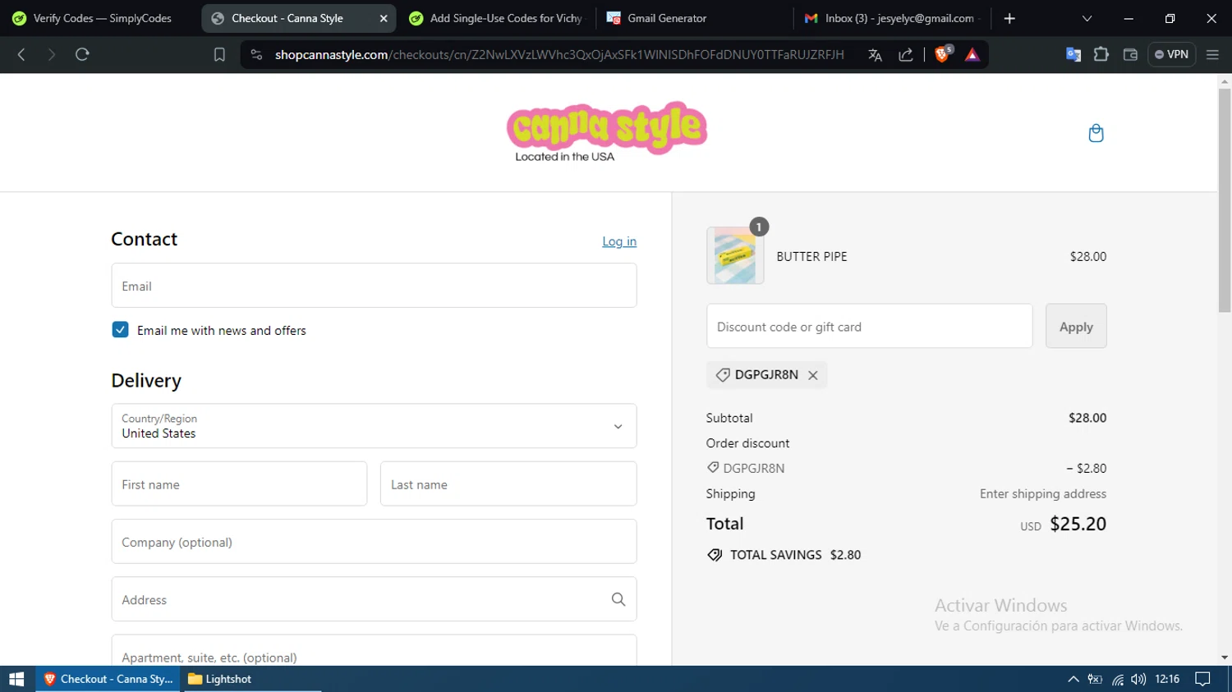
Task: Expand the Country/Region dropdown
Action: point(374,426)
